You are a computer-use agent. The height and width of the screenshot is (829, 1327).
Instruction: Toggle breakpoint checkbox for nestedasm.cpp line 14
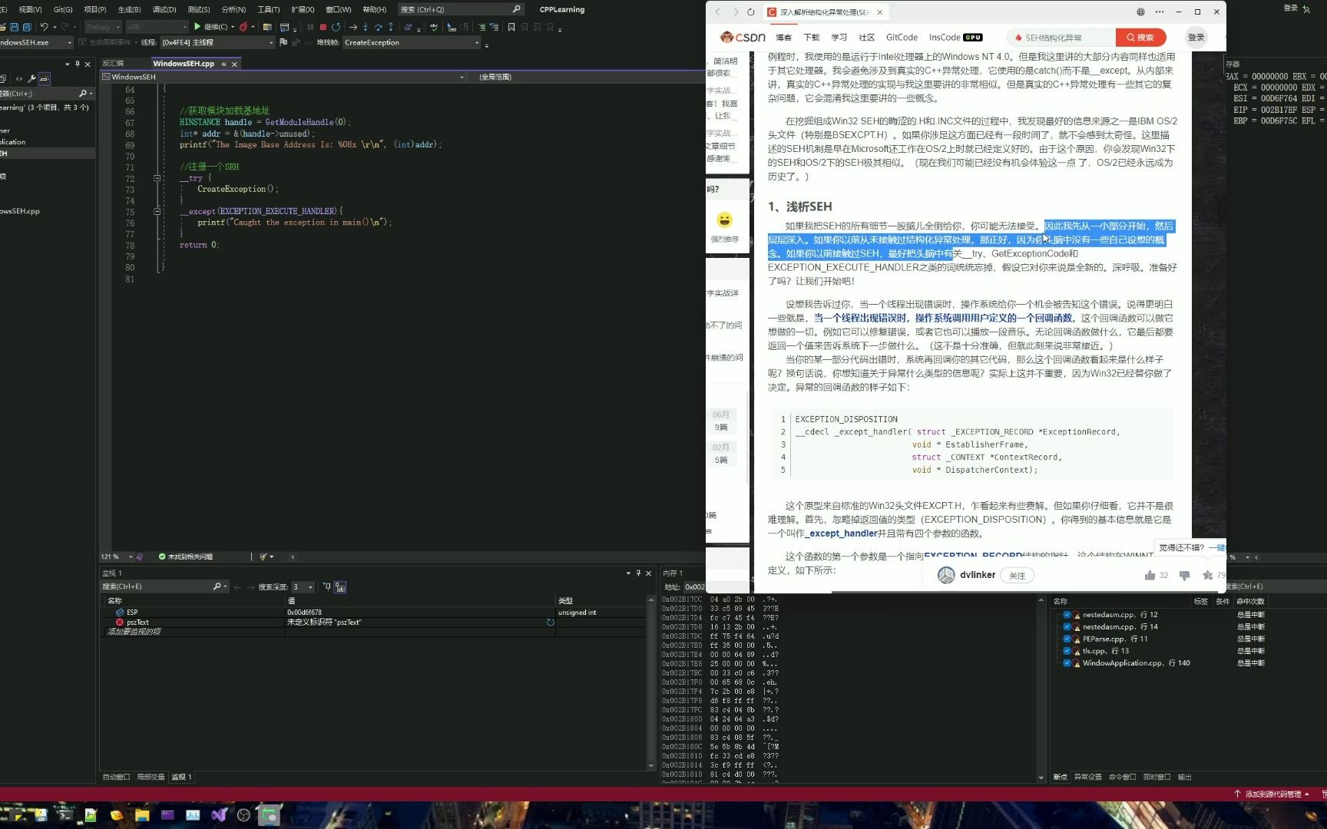(1067, 627)
